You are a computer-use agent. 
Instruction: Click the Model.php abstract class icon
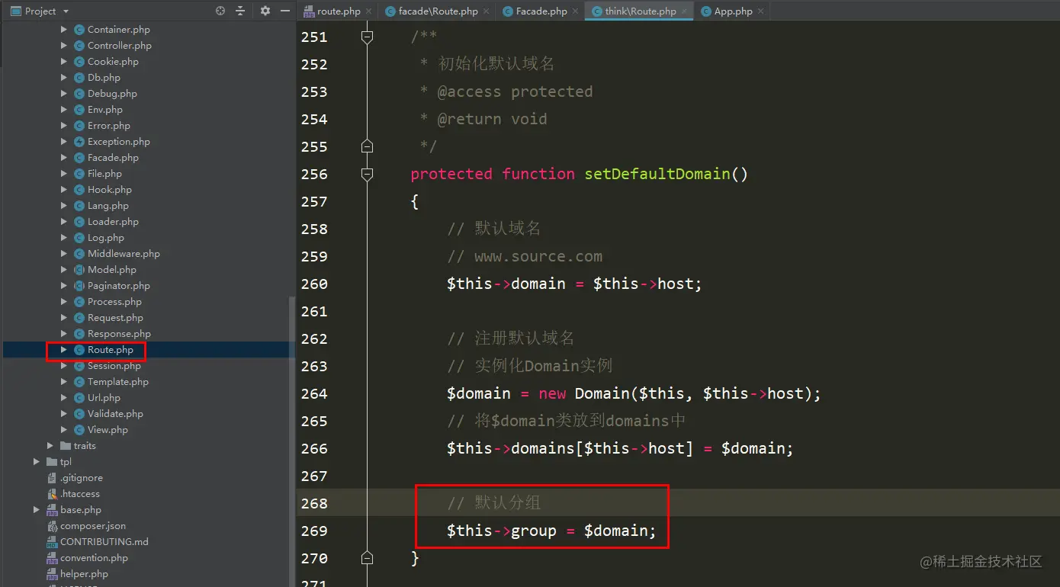79,270
